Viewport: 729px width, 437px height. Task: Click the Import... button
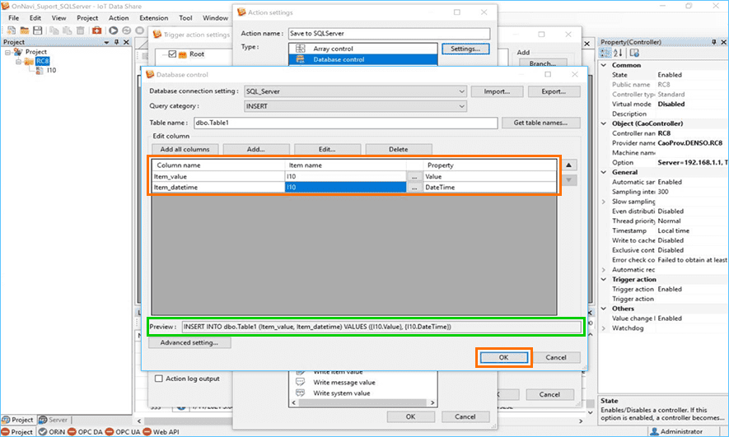tap(497, 91)
